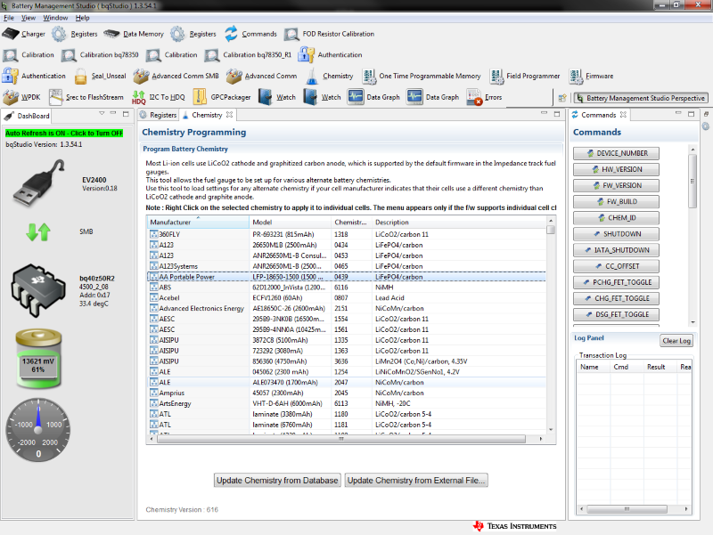Screen dimensions: 713x535
Task: Select the Amprius 45057 row
Action: [347, 393]
